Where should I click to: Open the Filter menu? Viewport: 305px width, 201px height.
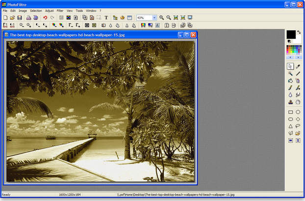coord(60,11)
